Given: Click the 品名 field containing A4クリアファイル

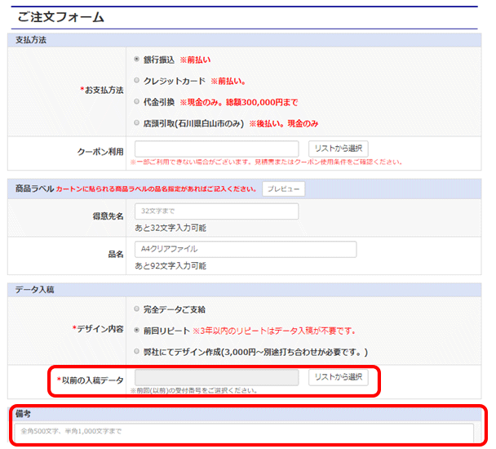Looking at the screenshot, I should coord(245,249).
